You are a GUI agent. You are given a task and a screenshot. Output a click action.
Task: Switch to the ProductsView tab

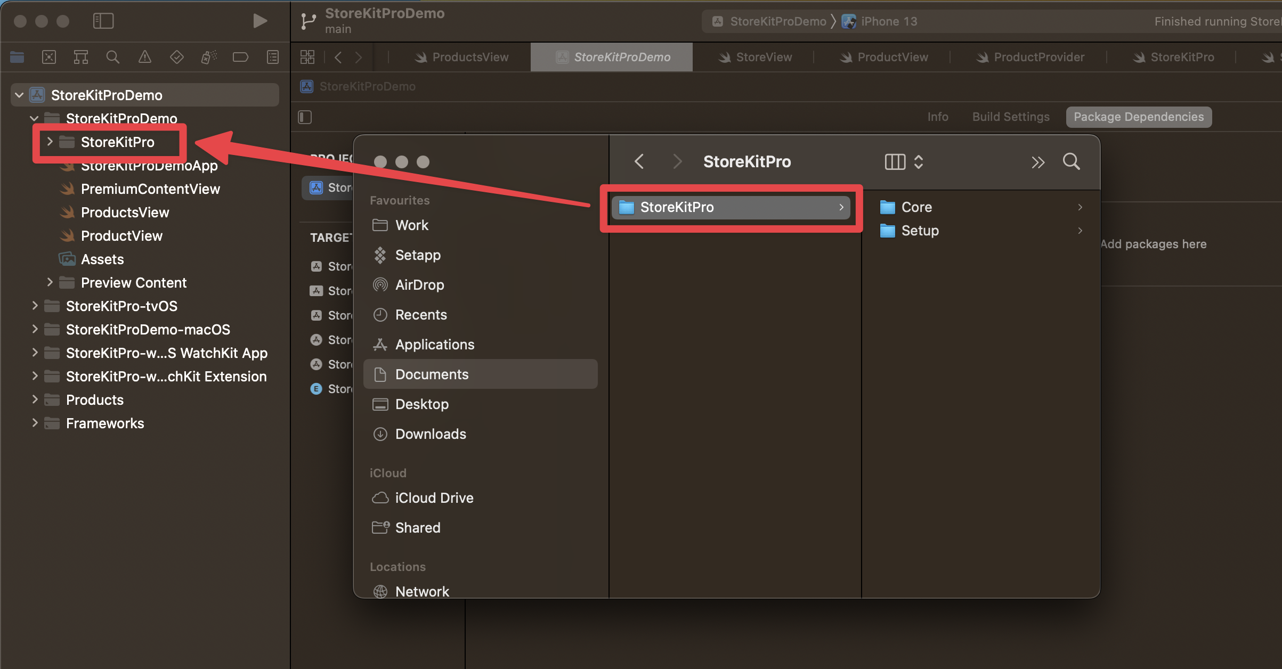tap(461, 57)
